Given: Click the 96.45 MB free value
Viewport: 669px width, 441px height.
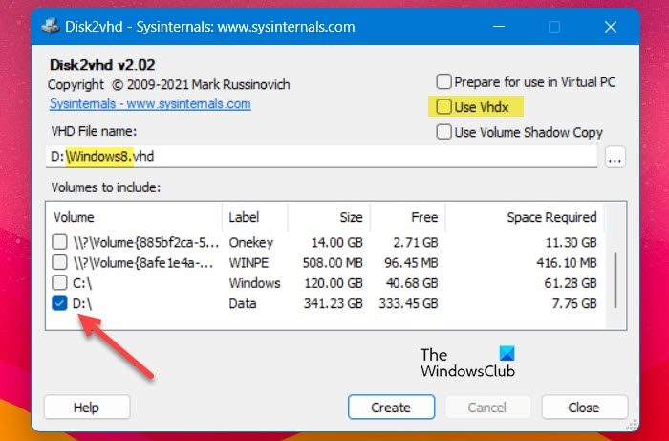Looking at the screenshot, I should (411, 262).
